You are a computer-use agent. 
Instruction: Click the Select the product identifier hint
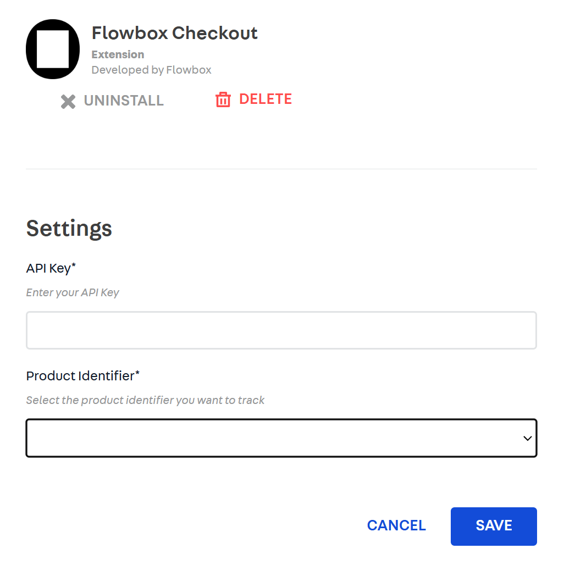(145, 400)
